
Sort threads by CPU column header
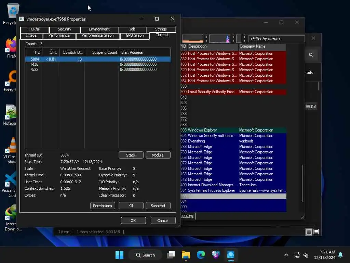click(x=51, y=52)
